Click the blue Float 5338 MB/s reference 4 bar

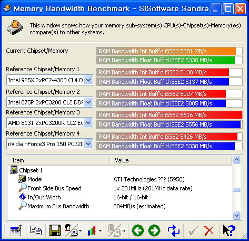tap(170, 146)
